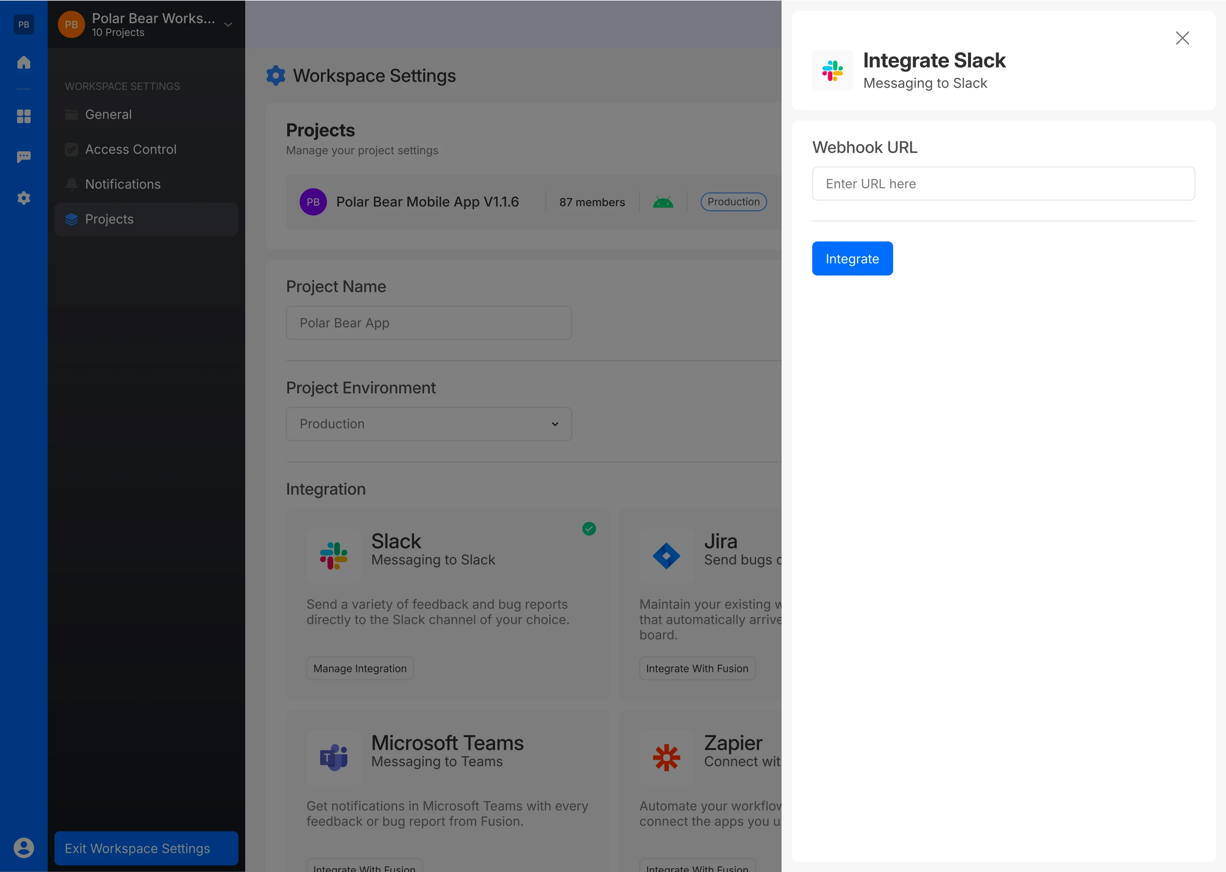Open the dashboard grid icon in rail
This screenshot has width=1226, height=872.
(x=24, y=116)
